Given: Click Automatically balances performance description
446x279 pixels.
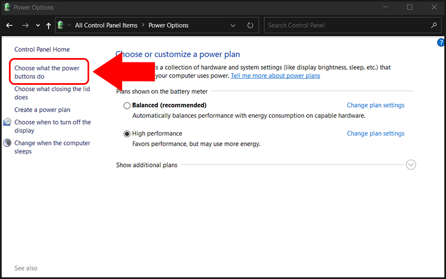Looking at the screenshot, I should point(249,116).
